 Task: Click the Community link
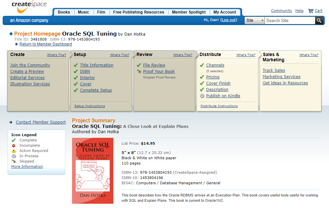tap(281, 11)
